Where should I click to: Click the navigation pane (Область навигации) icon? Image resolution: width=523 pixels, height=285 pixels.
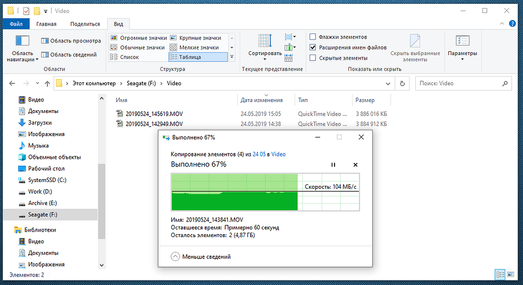click(22, 41)
